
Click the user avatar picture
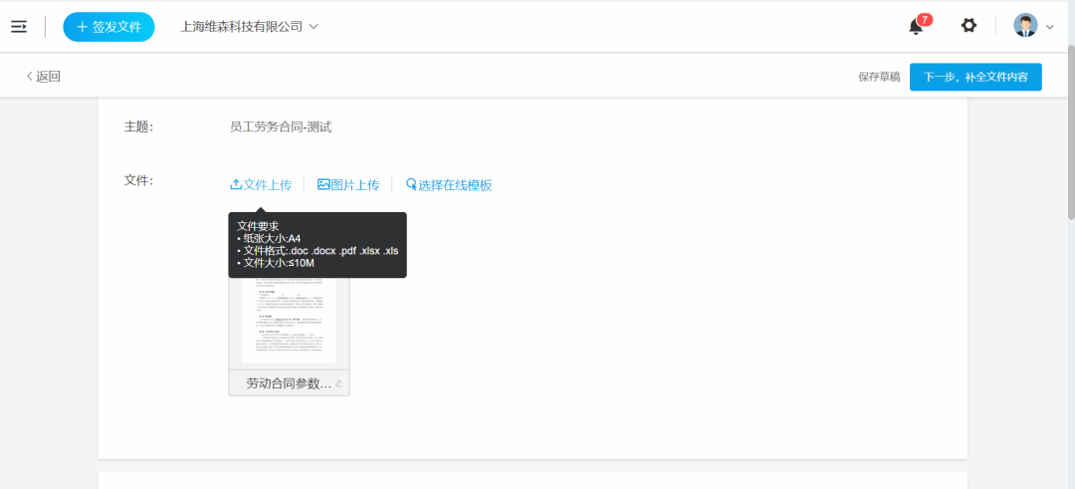[1025, 26]
